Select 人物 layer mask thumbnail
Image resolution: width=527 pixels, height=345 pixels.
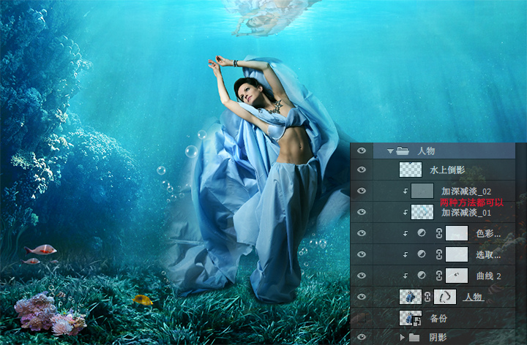(445, 297)
